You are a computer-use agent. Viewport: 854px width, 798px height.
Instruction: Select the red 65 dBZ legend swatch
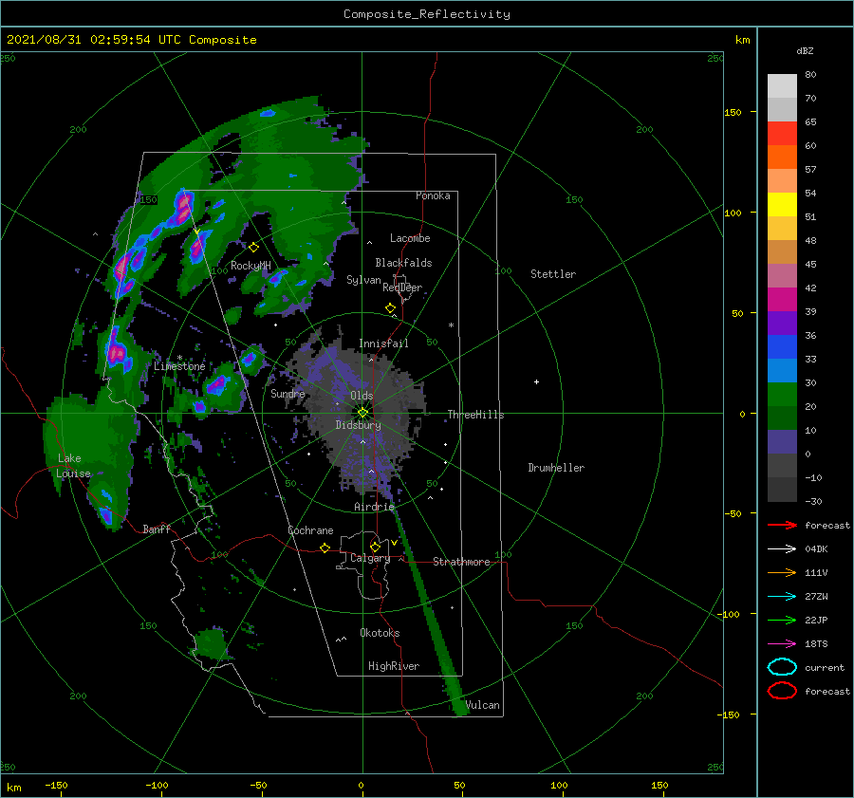782,133
